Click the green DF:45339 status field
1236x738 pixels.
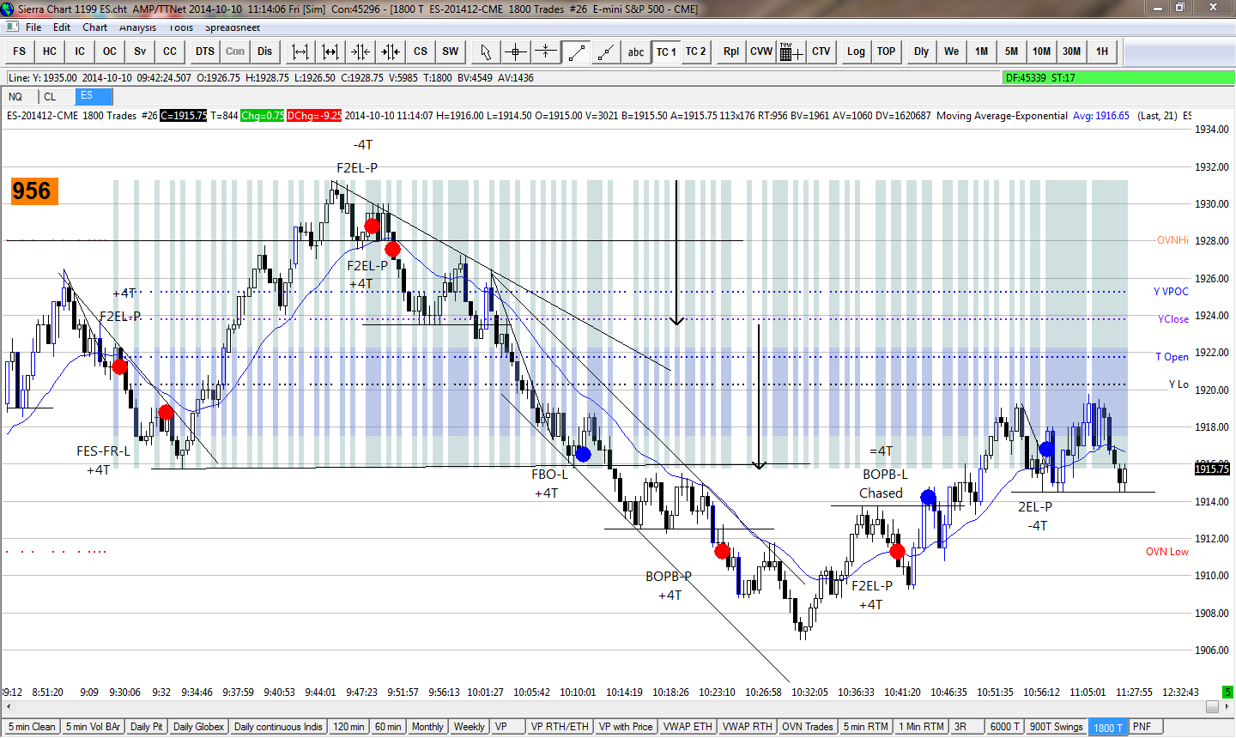[x=1117, y=78]
